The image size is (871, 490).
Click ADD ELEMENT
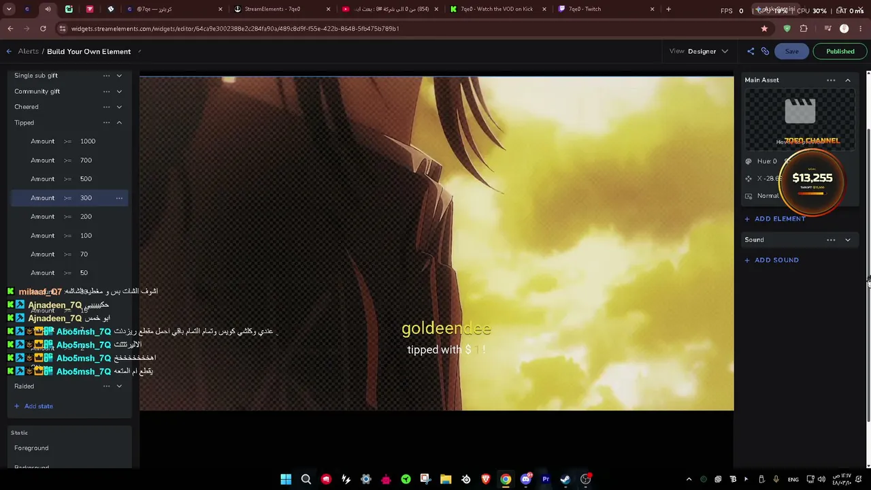click(x=775, y=219)
